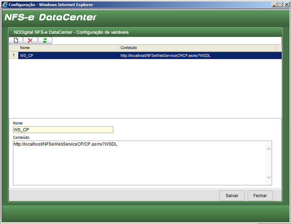Click the Conteúdo scrollbar up arrow

[269, 149]
